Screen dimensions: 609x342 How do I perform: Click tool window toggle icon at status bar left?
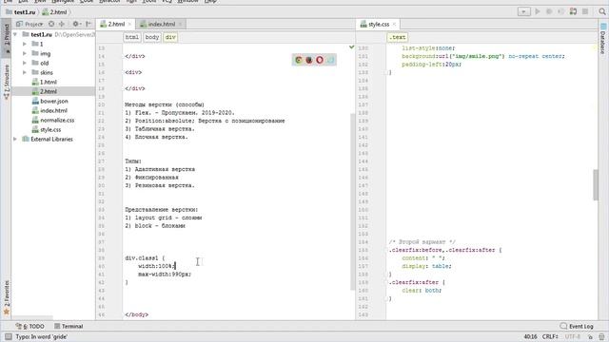[x=8, y=336]
